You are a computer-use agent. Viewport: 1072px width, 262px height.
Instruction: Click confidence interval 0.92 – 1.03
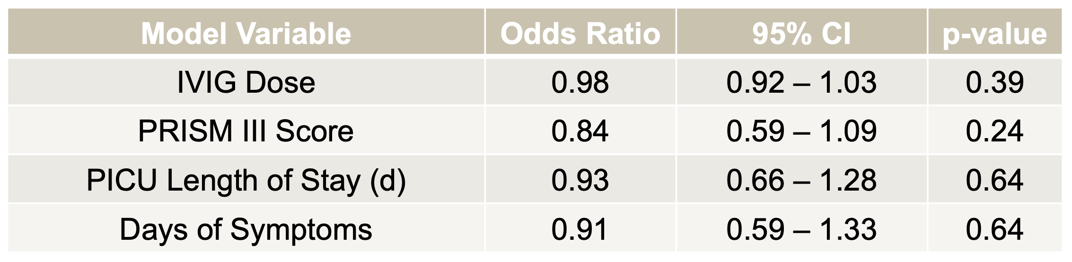pos(801,82)
